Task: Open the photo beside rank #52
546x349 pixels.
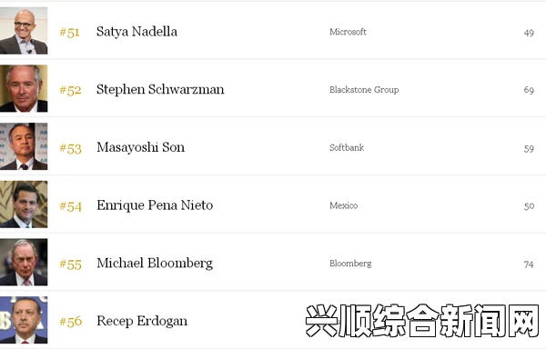Action: tap(24, 88)
